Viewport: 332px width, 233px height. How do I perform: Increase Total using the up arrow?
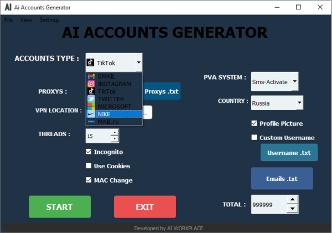click(x=292, y=199)
